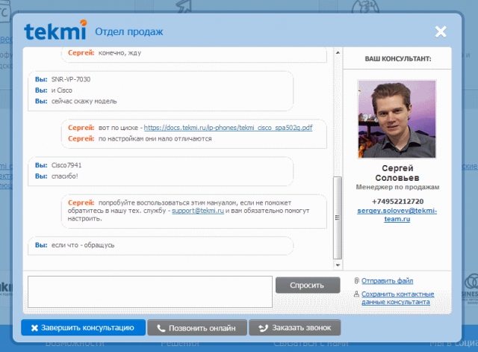Open the spa502g.pdf documentation link
The image size is (478, 352).
pos(228,128)
